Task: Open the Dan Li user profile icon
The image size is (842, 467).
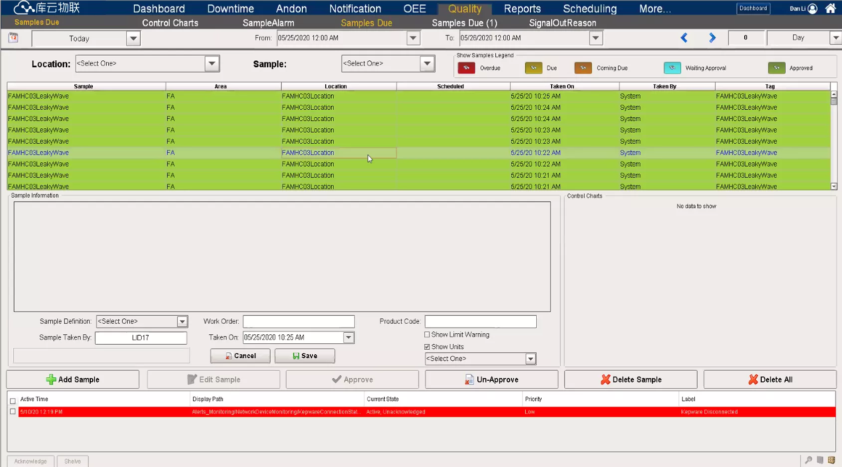Action: point(813,8)
